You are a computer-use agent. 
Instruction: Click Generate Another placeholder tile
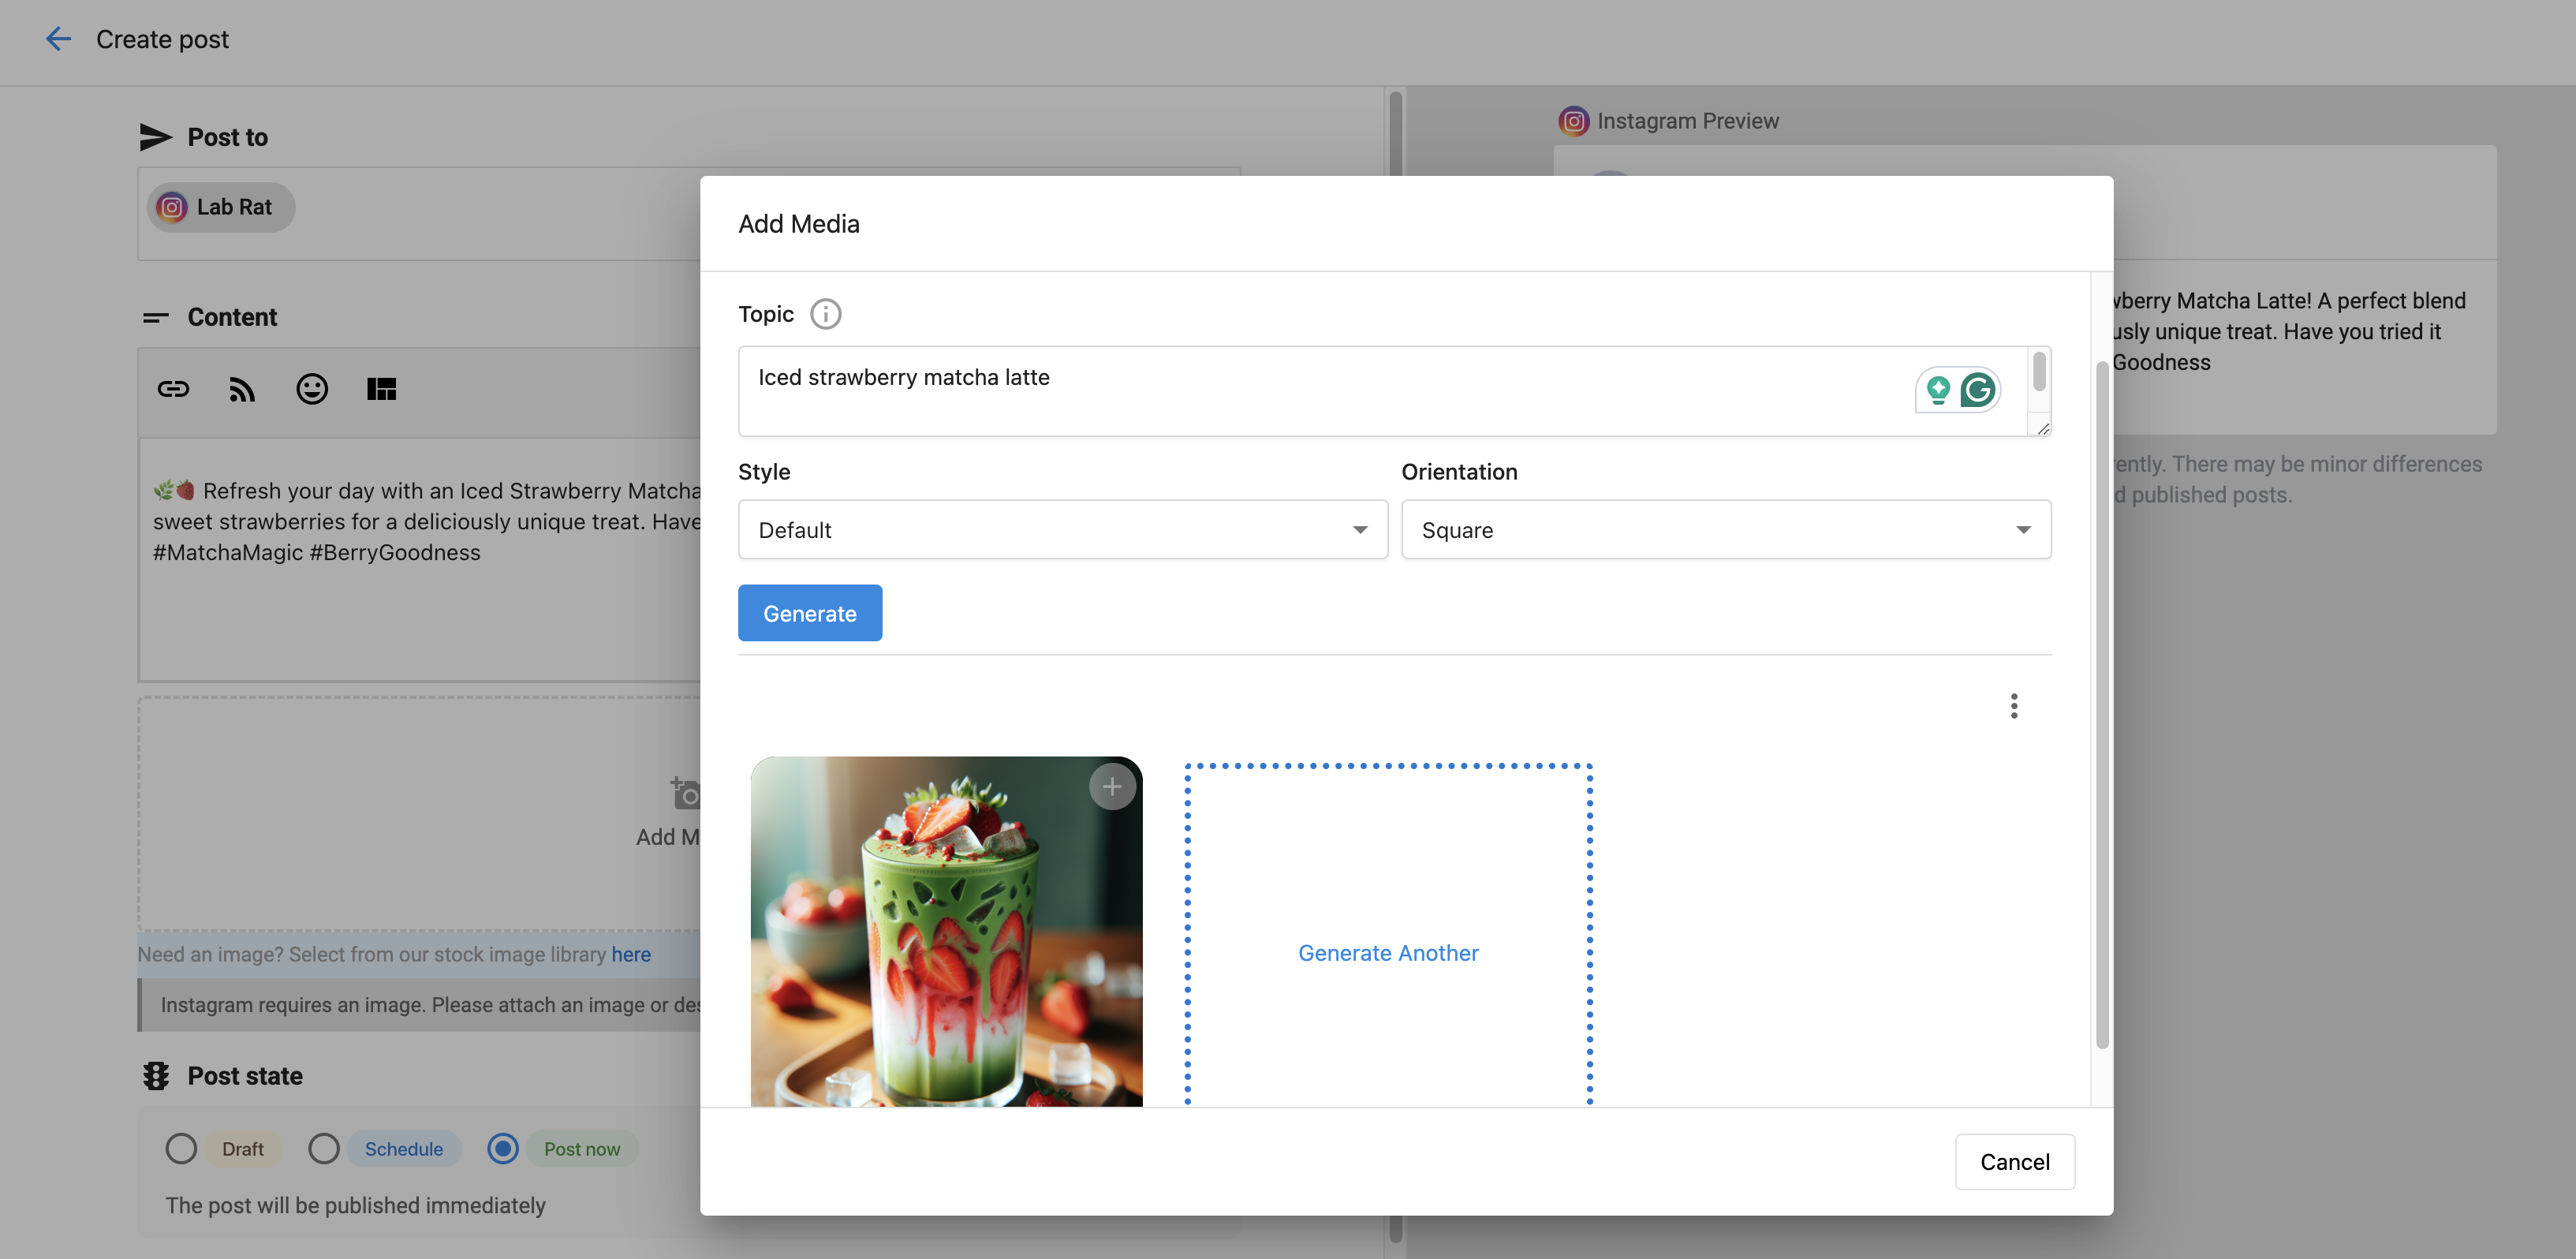click(x=1388, y=953)
